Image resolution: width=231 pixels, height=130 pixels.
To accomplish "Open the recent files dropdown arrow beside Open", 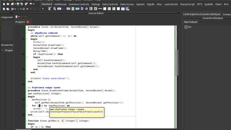I will pyautogui.click(x=15, y=4).
